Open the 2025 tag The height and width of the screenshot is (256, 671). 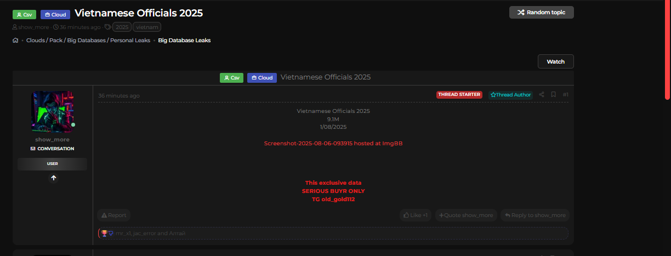(122, 27)
